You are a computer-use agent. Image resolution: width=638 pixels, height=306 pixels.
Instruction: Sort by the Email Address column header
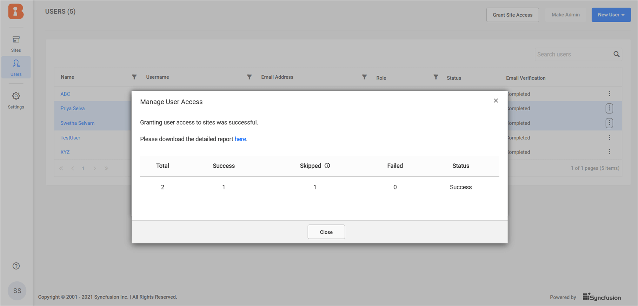(277, 77)
